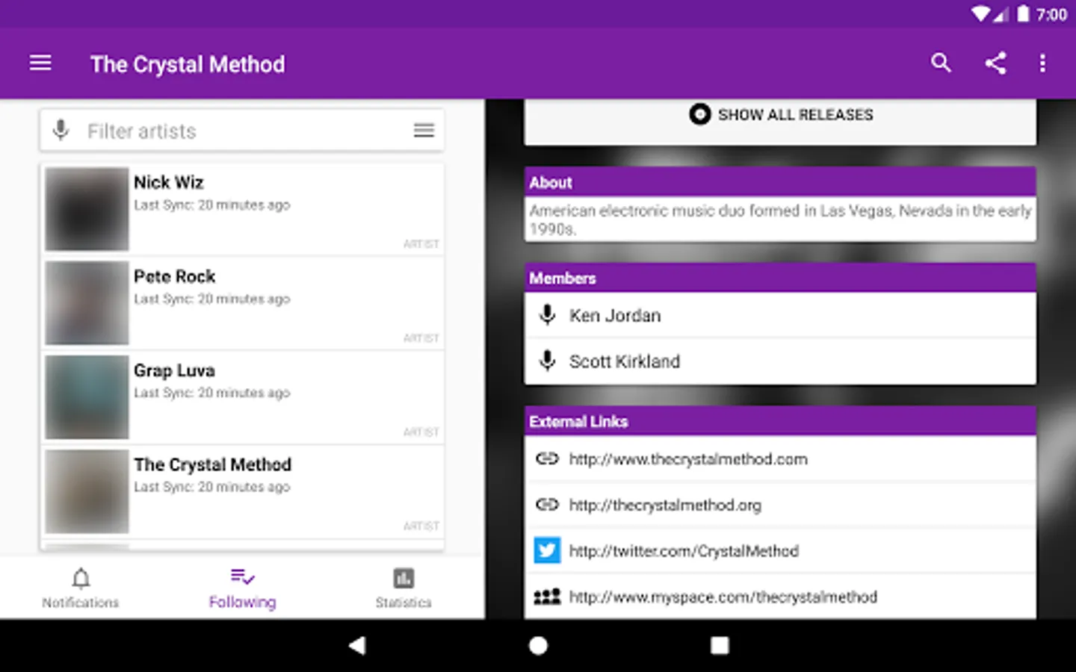Tap The Crystal Method toolbar title

tap(188, 64)
